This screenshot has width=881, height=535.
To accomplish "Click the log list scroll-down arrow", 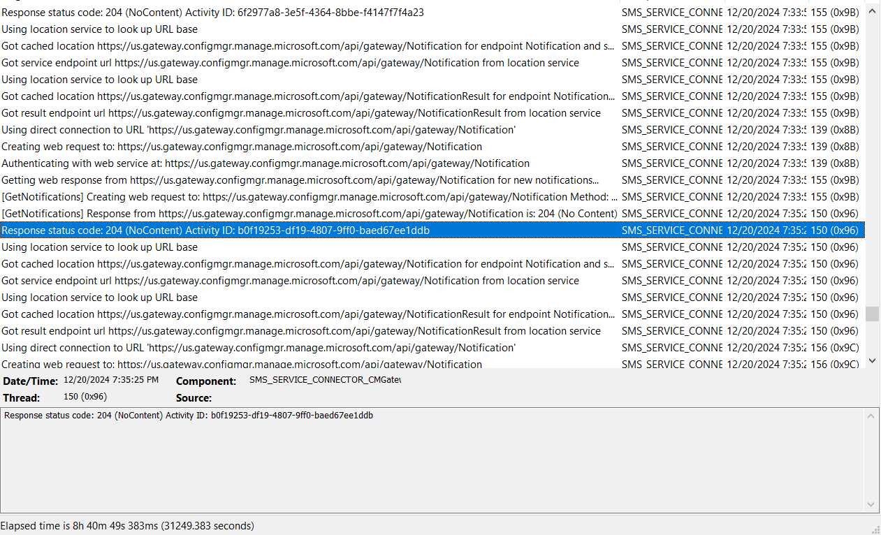I will pyautogui.click(x=871, y=360).
